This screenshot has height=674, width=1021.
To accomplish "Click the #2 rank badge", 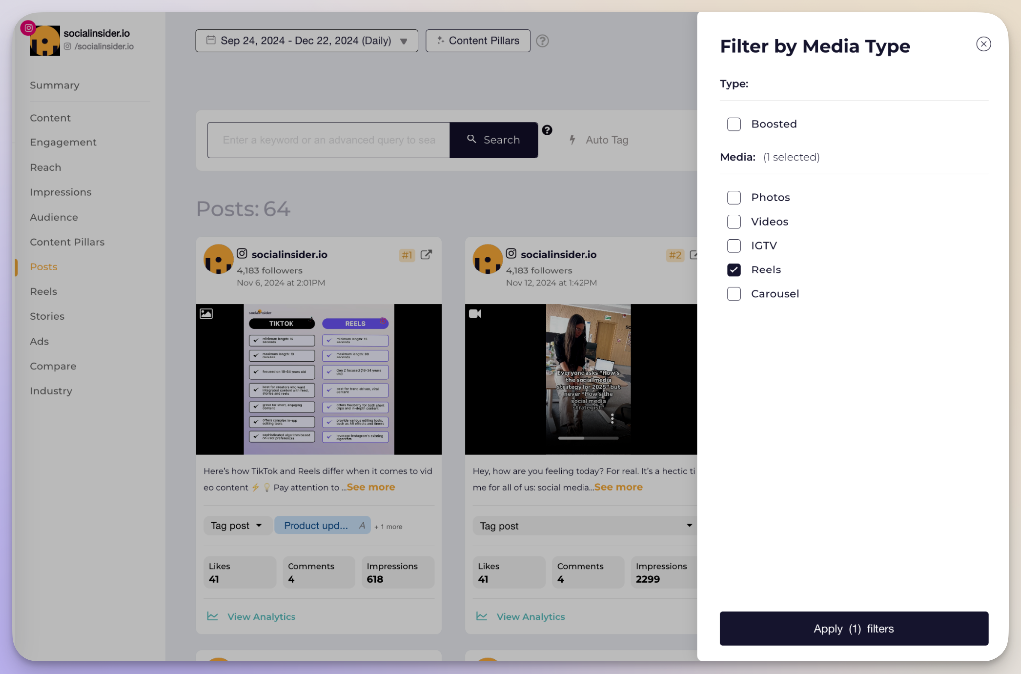I will pyautogui.click(x=675, y=255).
